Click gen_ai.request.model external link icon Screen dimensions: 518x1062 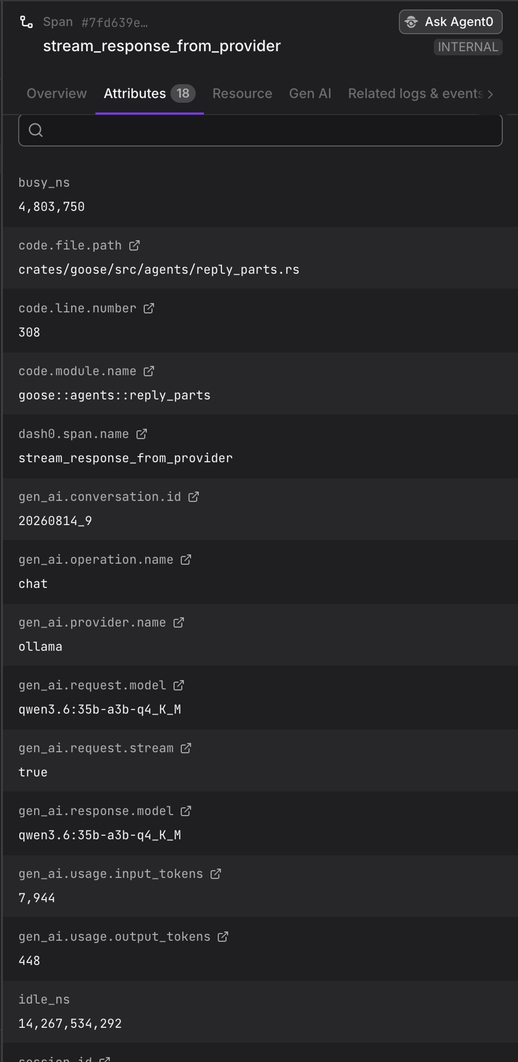tap(178, 686)
